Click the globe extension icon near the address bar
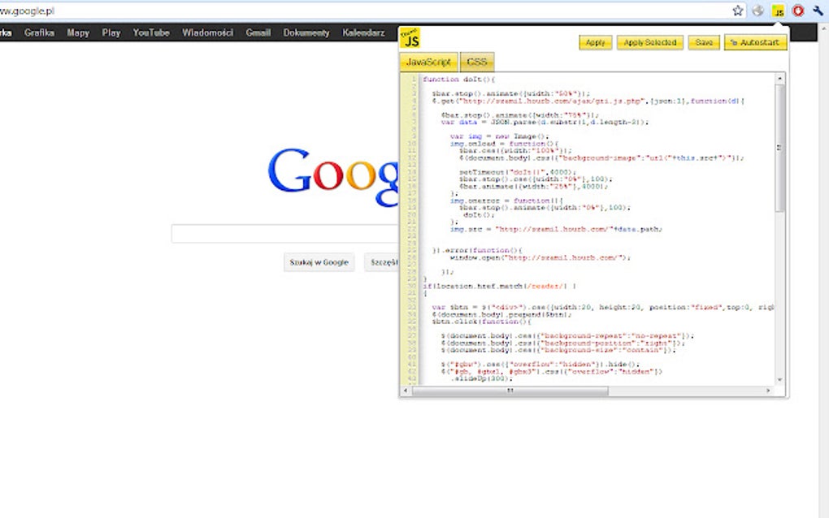The image size is (829, 518). (757, 11)
